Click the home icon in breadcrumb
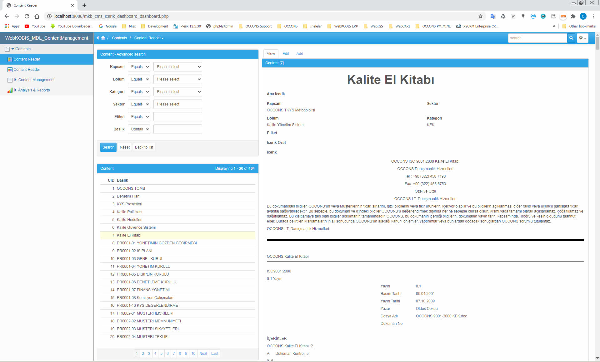The width and height of the screenshot is (600, 362). 103,38
